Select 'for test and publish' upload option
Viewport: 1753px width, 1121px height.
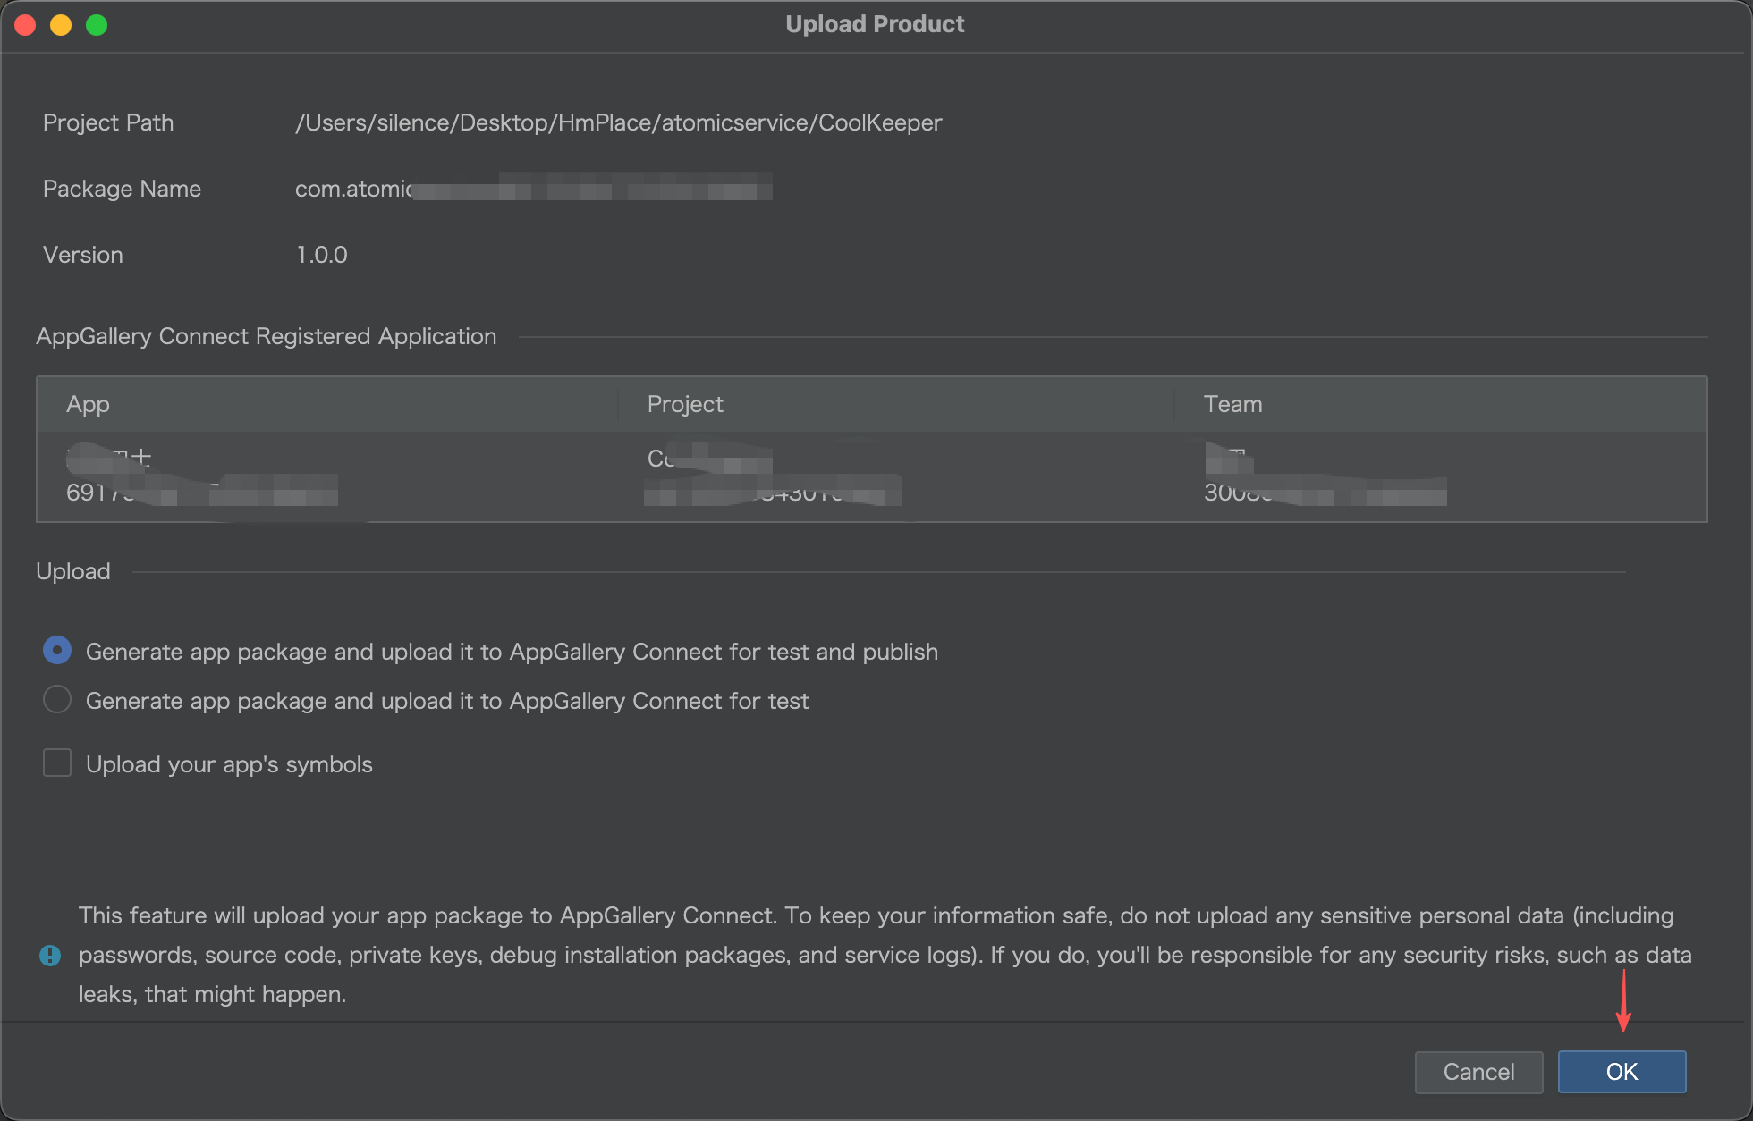point(57,651)
